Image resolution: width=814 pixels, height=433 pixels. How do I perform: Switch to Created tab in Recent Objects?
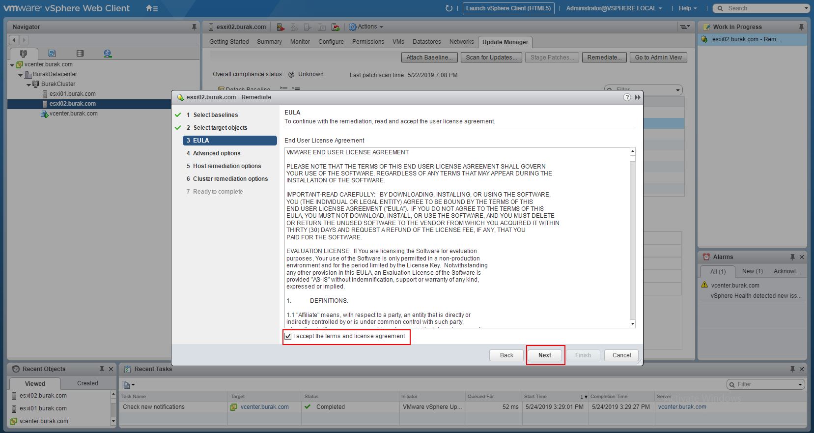pyautogui.click(x=87, y=383)
